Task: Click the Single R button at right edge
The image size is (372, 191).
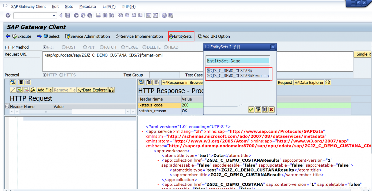Action: click(363, 54)
